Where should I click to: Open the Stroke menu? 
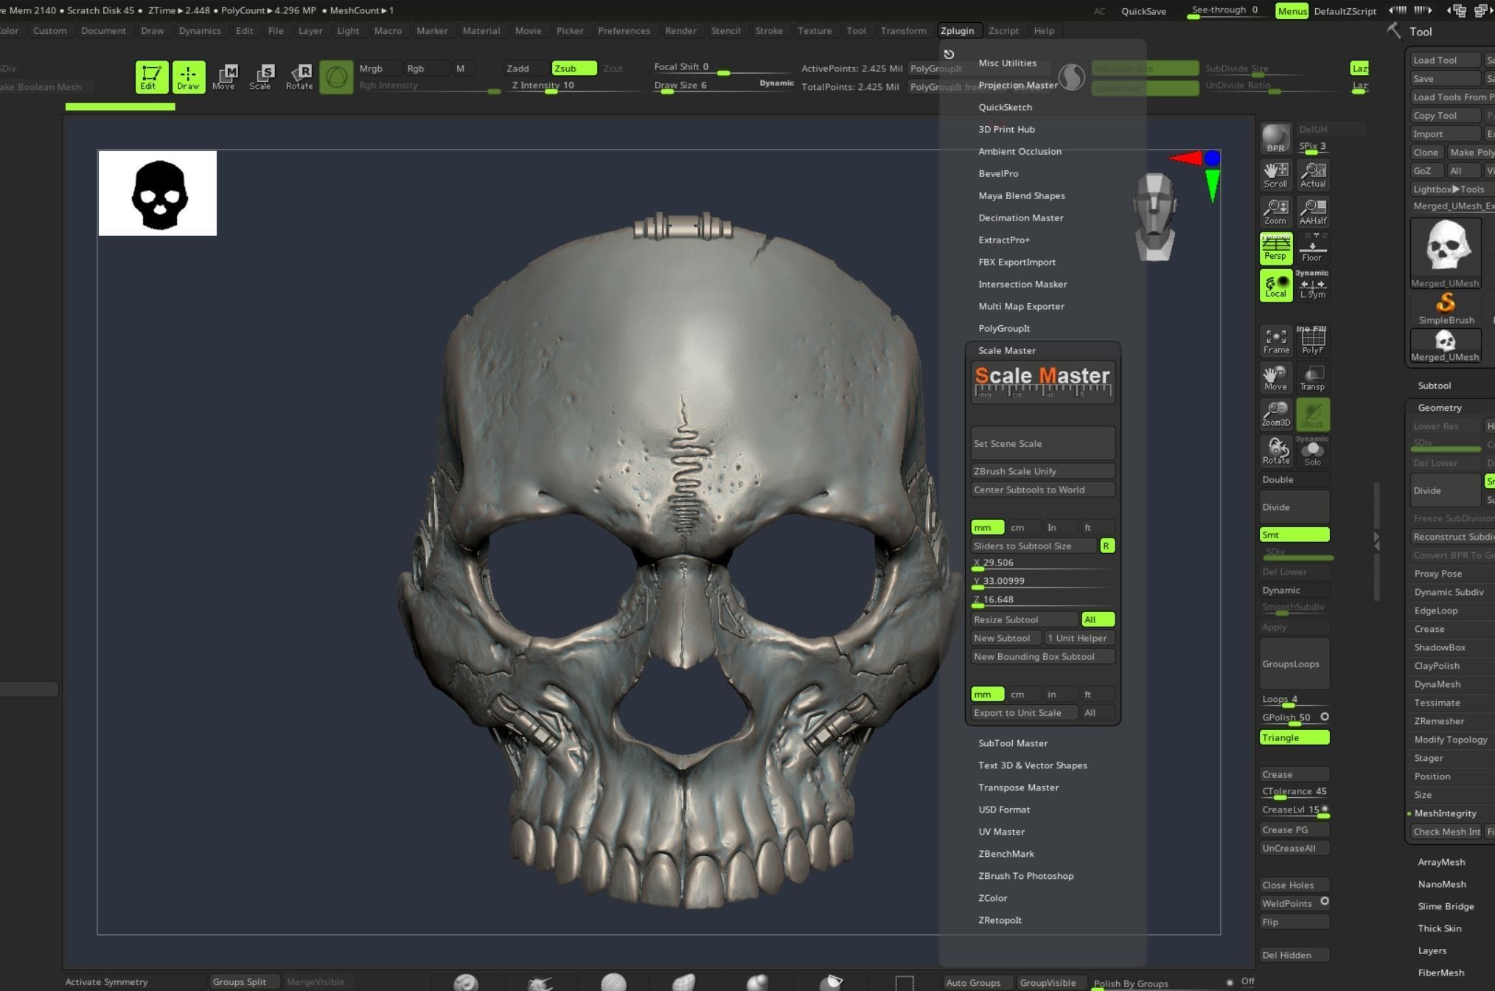(769, 30)
